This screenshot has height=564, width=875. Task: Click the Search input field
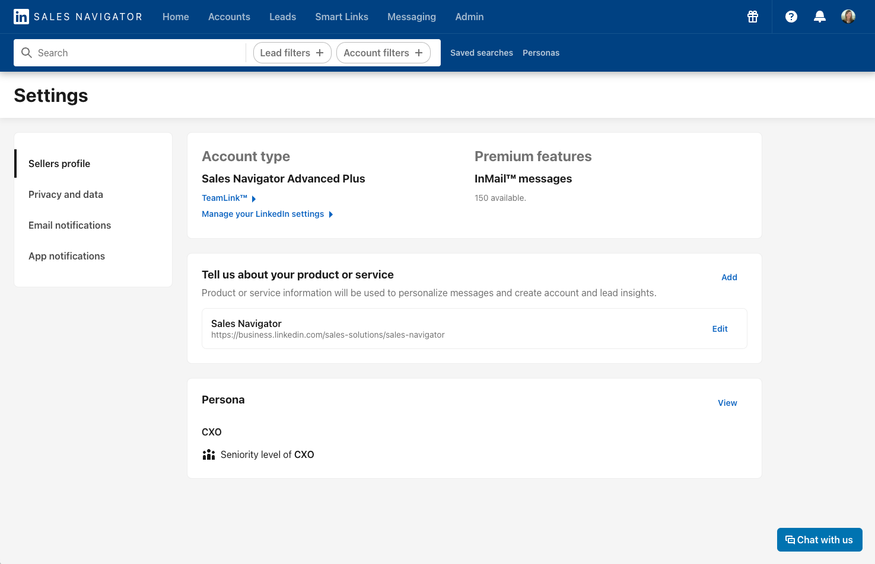pyautogui.click(x=131, y=53)
